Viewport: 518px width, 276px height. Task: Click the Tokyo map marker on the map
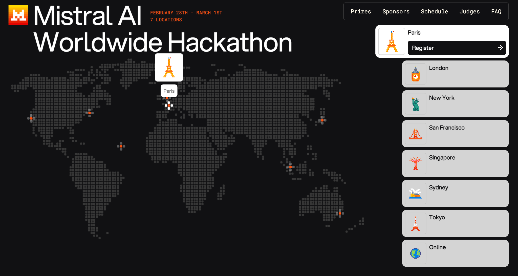click(322, 121)
